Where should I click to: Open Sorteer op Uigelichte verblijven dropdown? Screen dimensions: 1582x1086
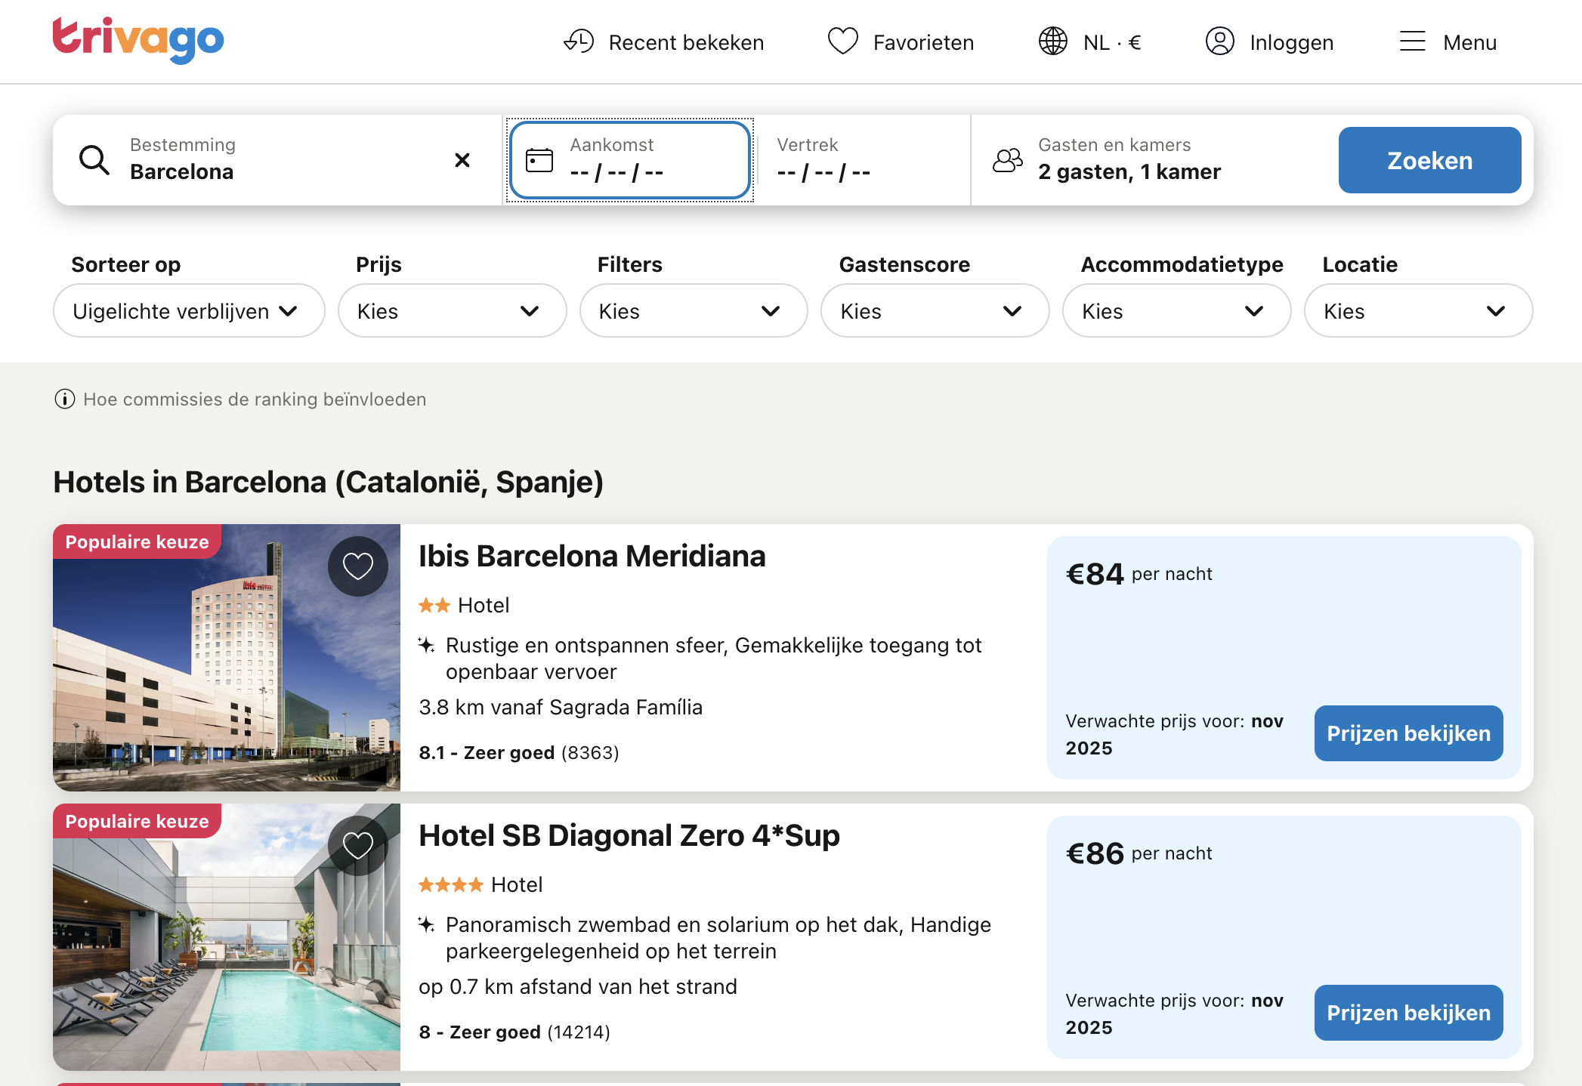tap(189, 311)
